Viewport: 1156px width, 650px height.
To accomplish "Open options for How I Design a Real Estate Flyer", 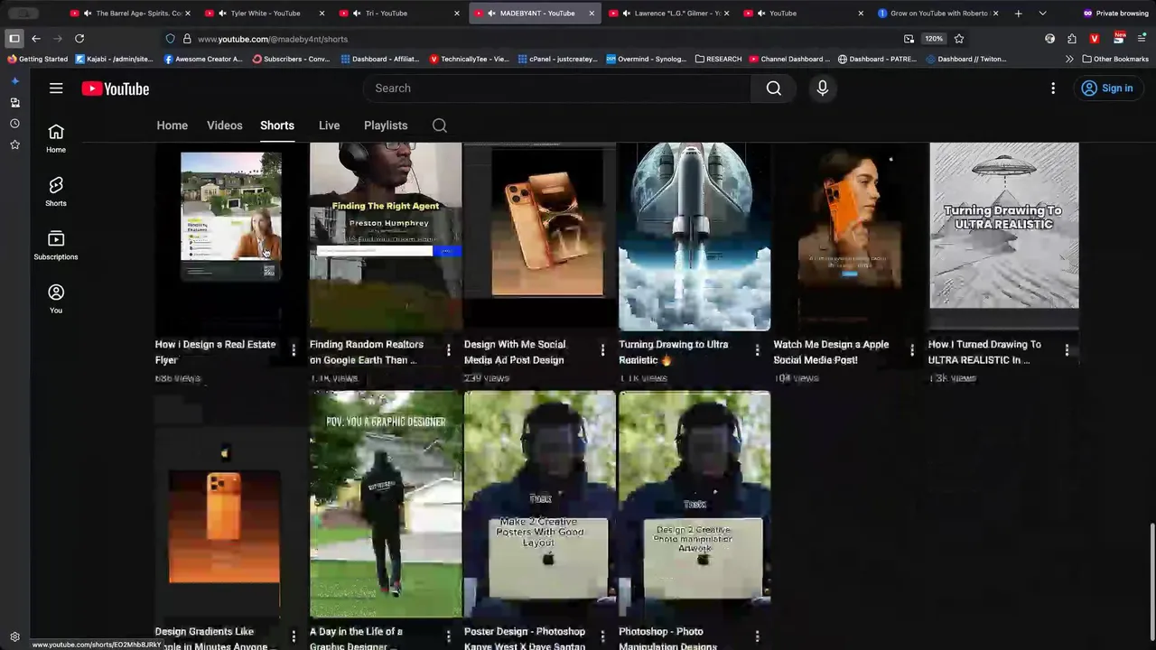I will pyautogui.click(x=294, y=350).
